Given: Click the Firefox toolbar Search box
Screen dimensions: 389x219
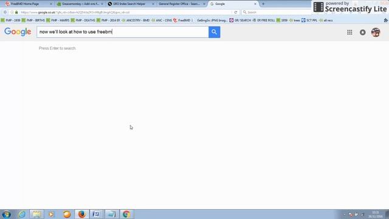Looking at the screenshot, I should (x=275, y=12).
